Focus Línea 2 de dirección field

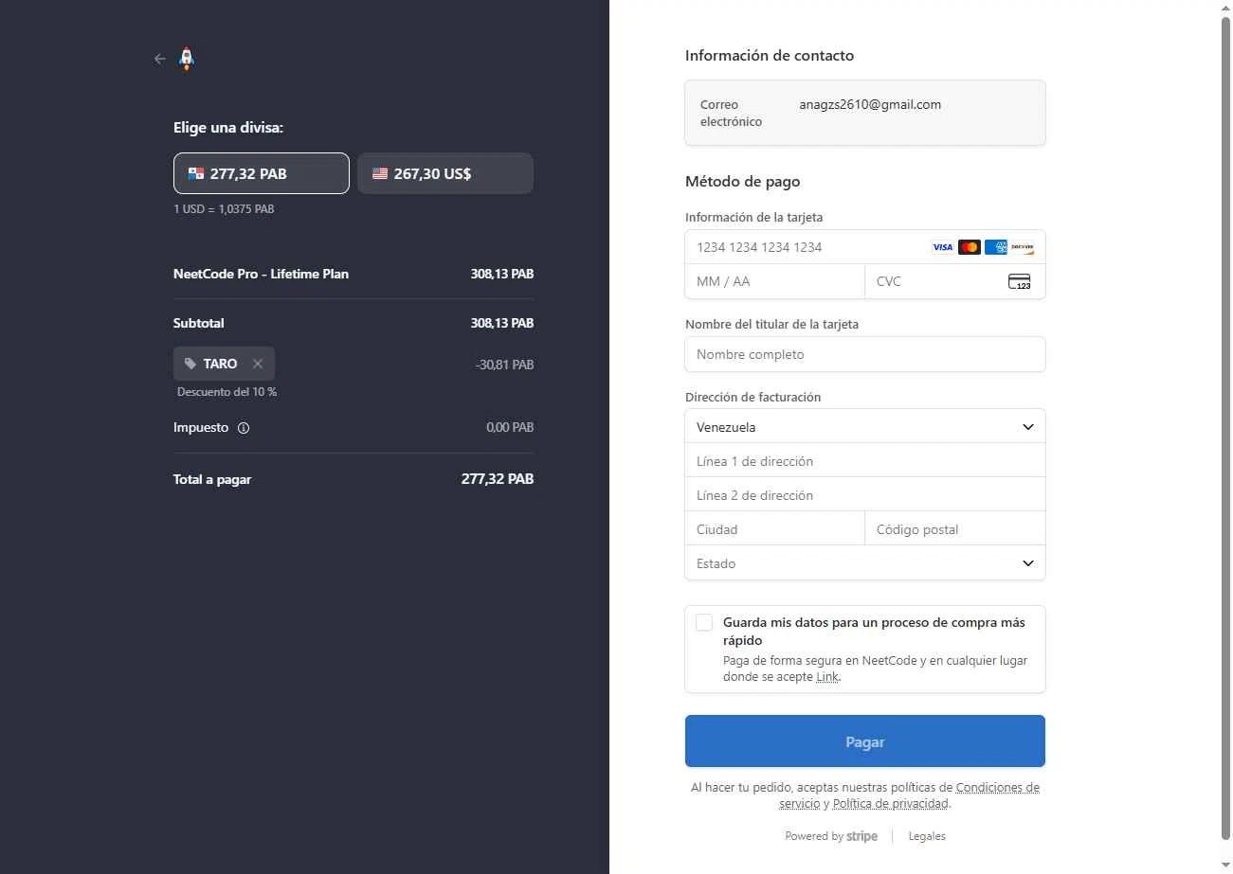[x=865, y=495]
